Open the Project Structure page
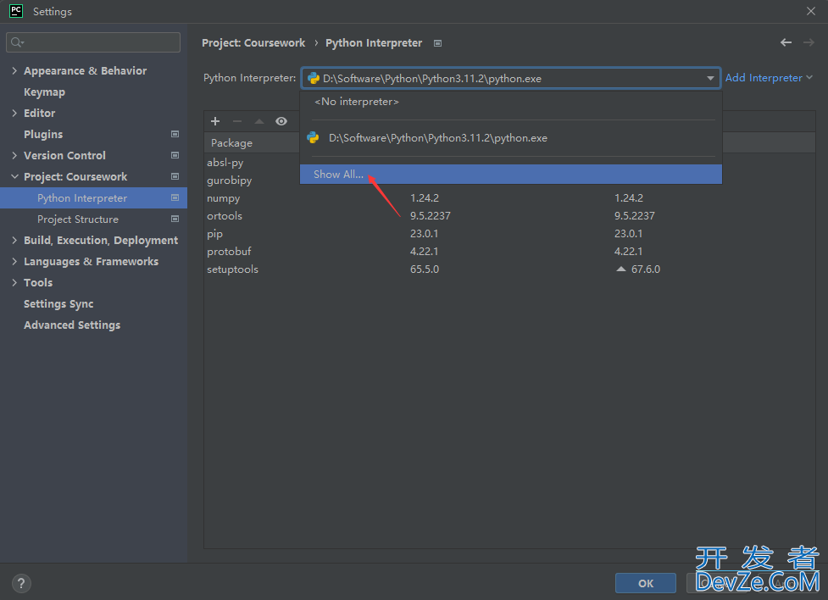This screenshot has height=600, width=828. pos(78,219)
